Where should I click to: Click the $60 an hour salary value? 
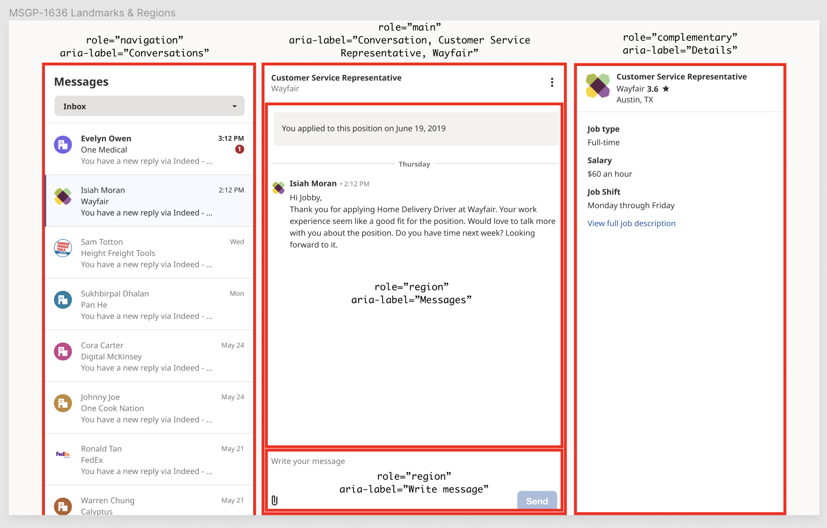click(609, 174)
